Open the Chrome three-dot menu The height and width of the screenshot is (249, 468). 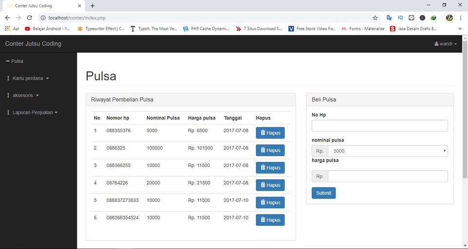tap(461, 18)
